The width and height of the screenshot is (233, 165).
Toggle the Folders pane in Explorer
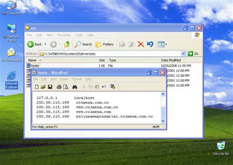(104, 44)
